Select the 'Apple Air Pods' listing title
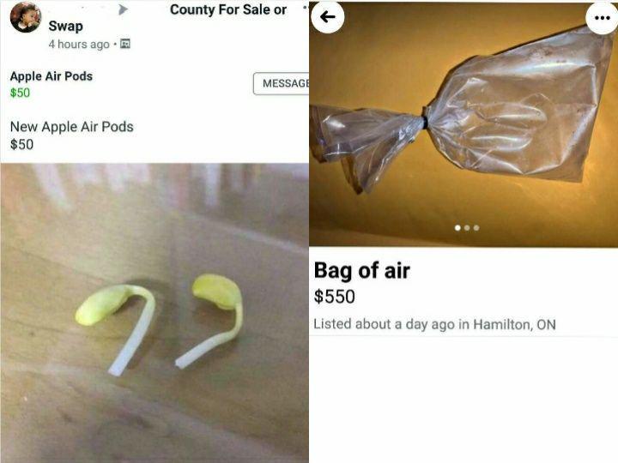This screenshot has height=463, width=618. point(51,76)
